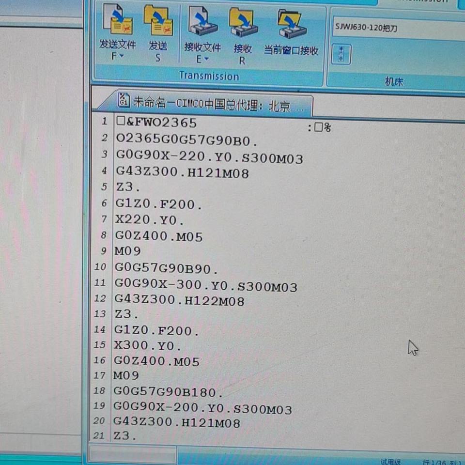Click line 15 X300.Y0.
Screen dimensions: 465x465
tap(147, 345)
